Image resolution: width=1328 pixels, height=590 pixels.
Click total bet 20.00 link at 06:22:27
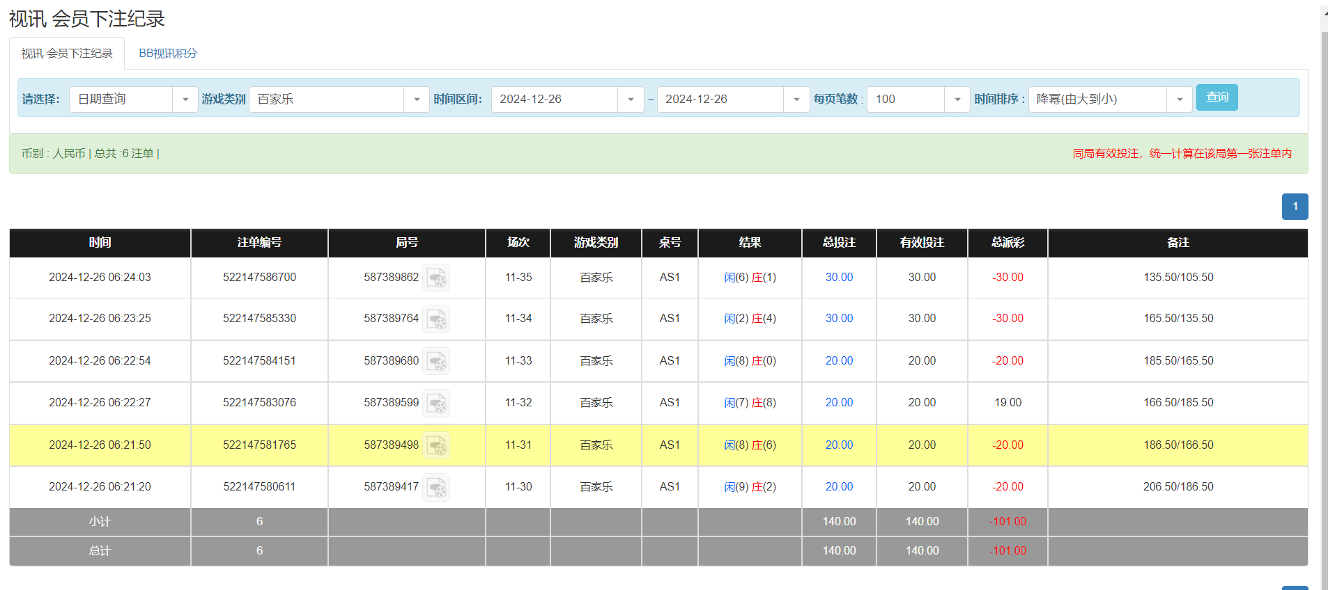(x=839, y=403)
